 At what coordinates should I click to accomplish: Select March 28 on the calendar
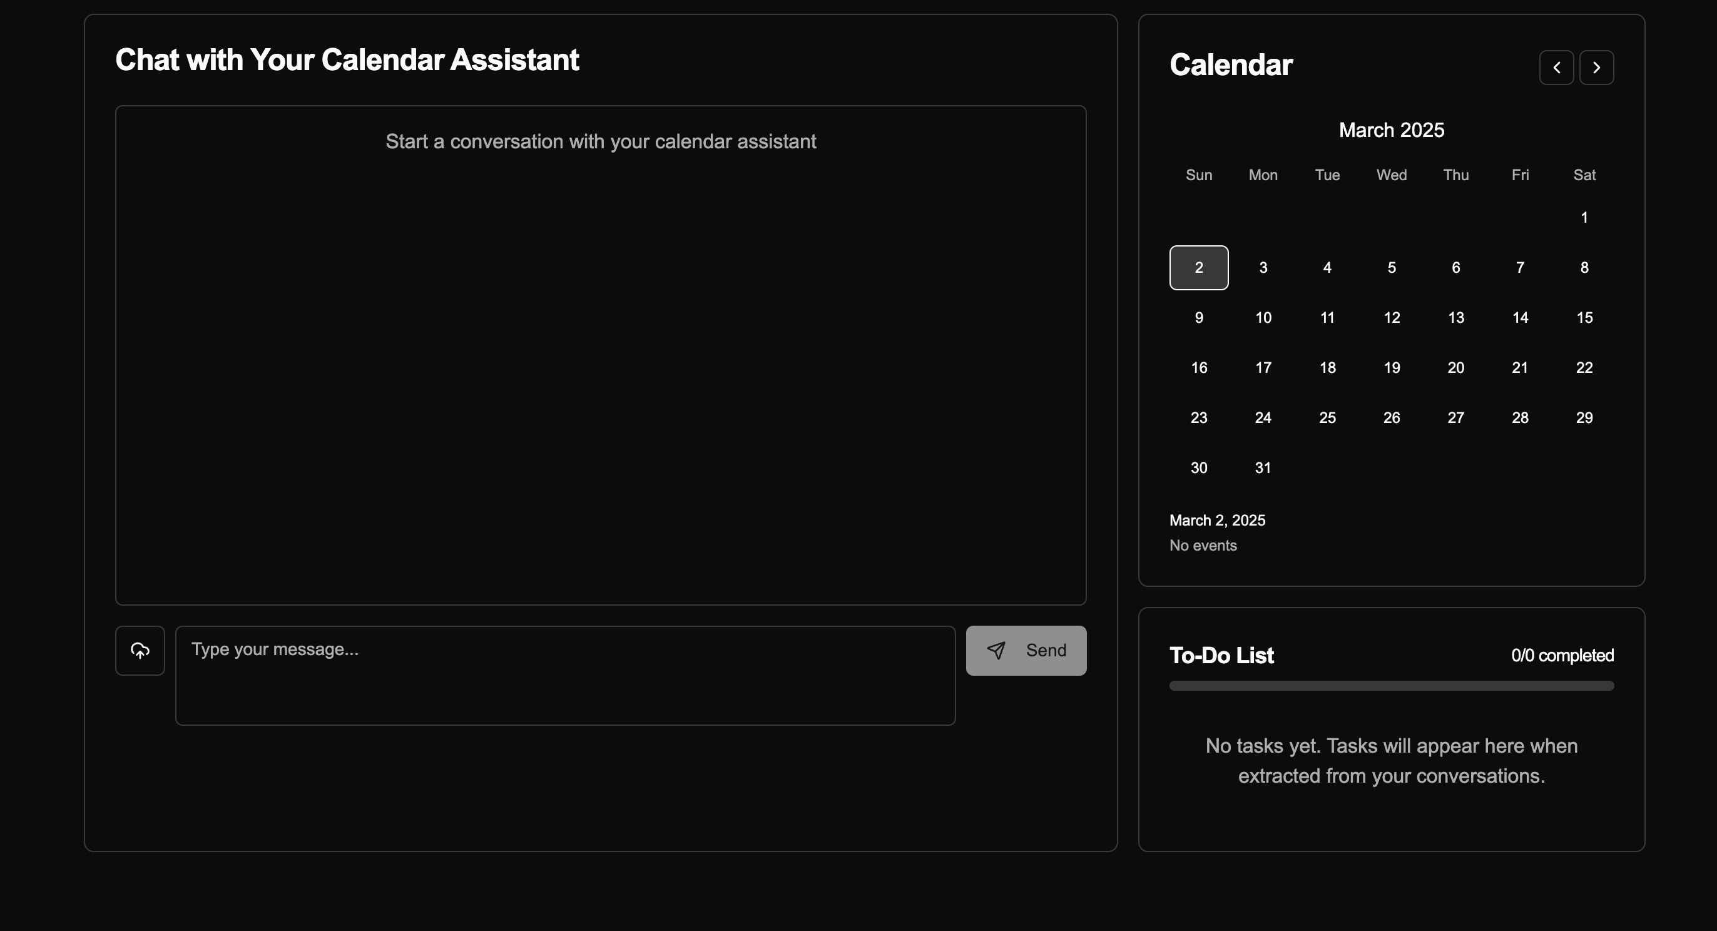(1520, 418)
